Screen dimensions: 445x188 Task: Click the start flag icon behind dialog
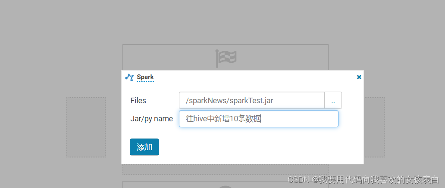pyautogui.click(x=226, y=59)
